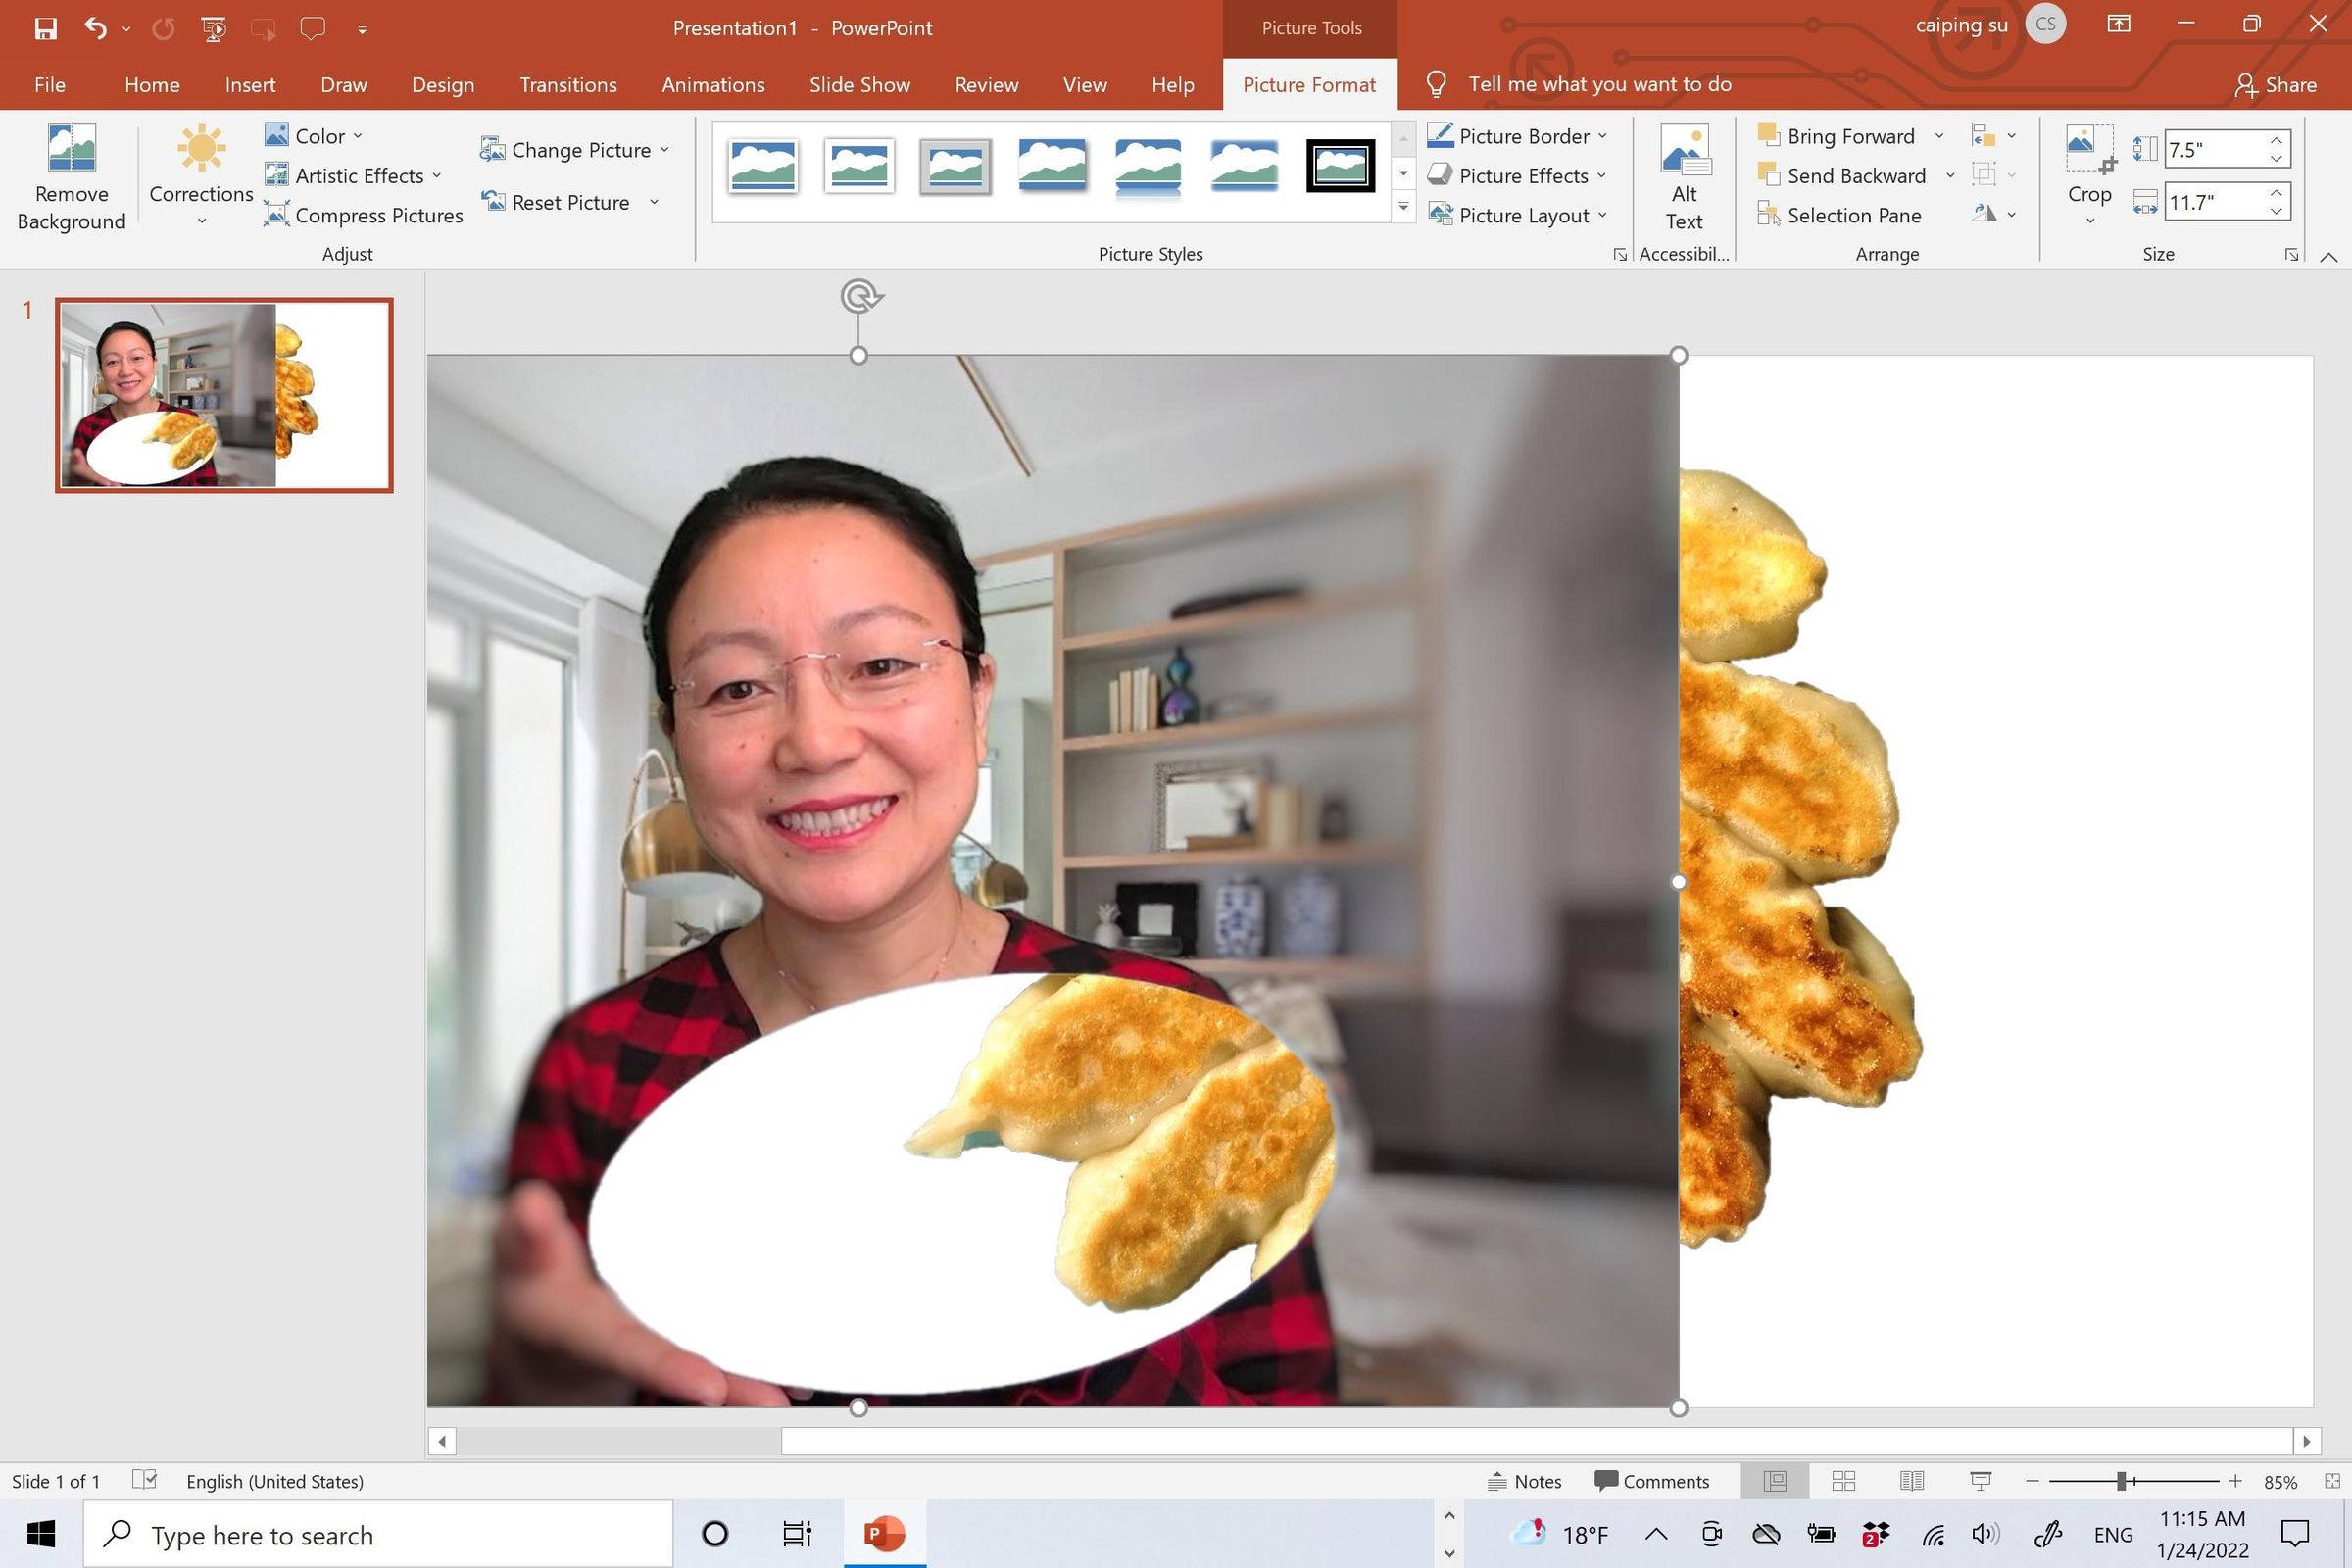Open the Animations tab

[x=712, y=85]
